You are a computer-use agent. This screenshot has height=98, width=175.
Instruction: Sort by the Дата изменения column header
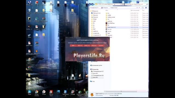coord(135,10)
